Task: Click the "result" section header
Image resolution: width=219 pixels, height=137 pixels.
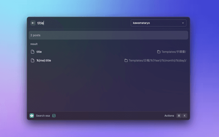Action: click(34, 44)
